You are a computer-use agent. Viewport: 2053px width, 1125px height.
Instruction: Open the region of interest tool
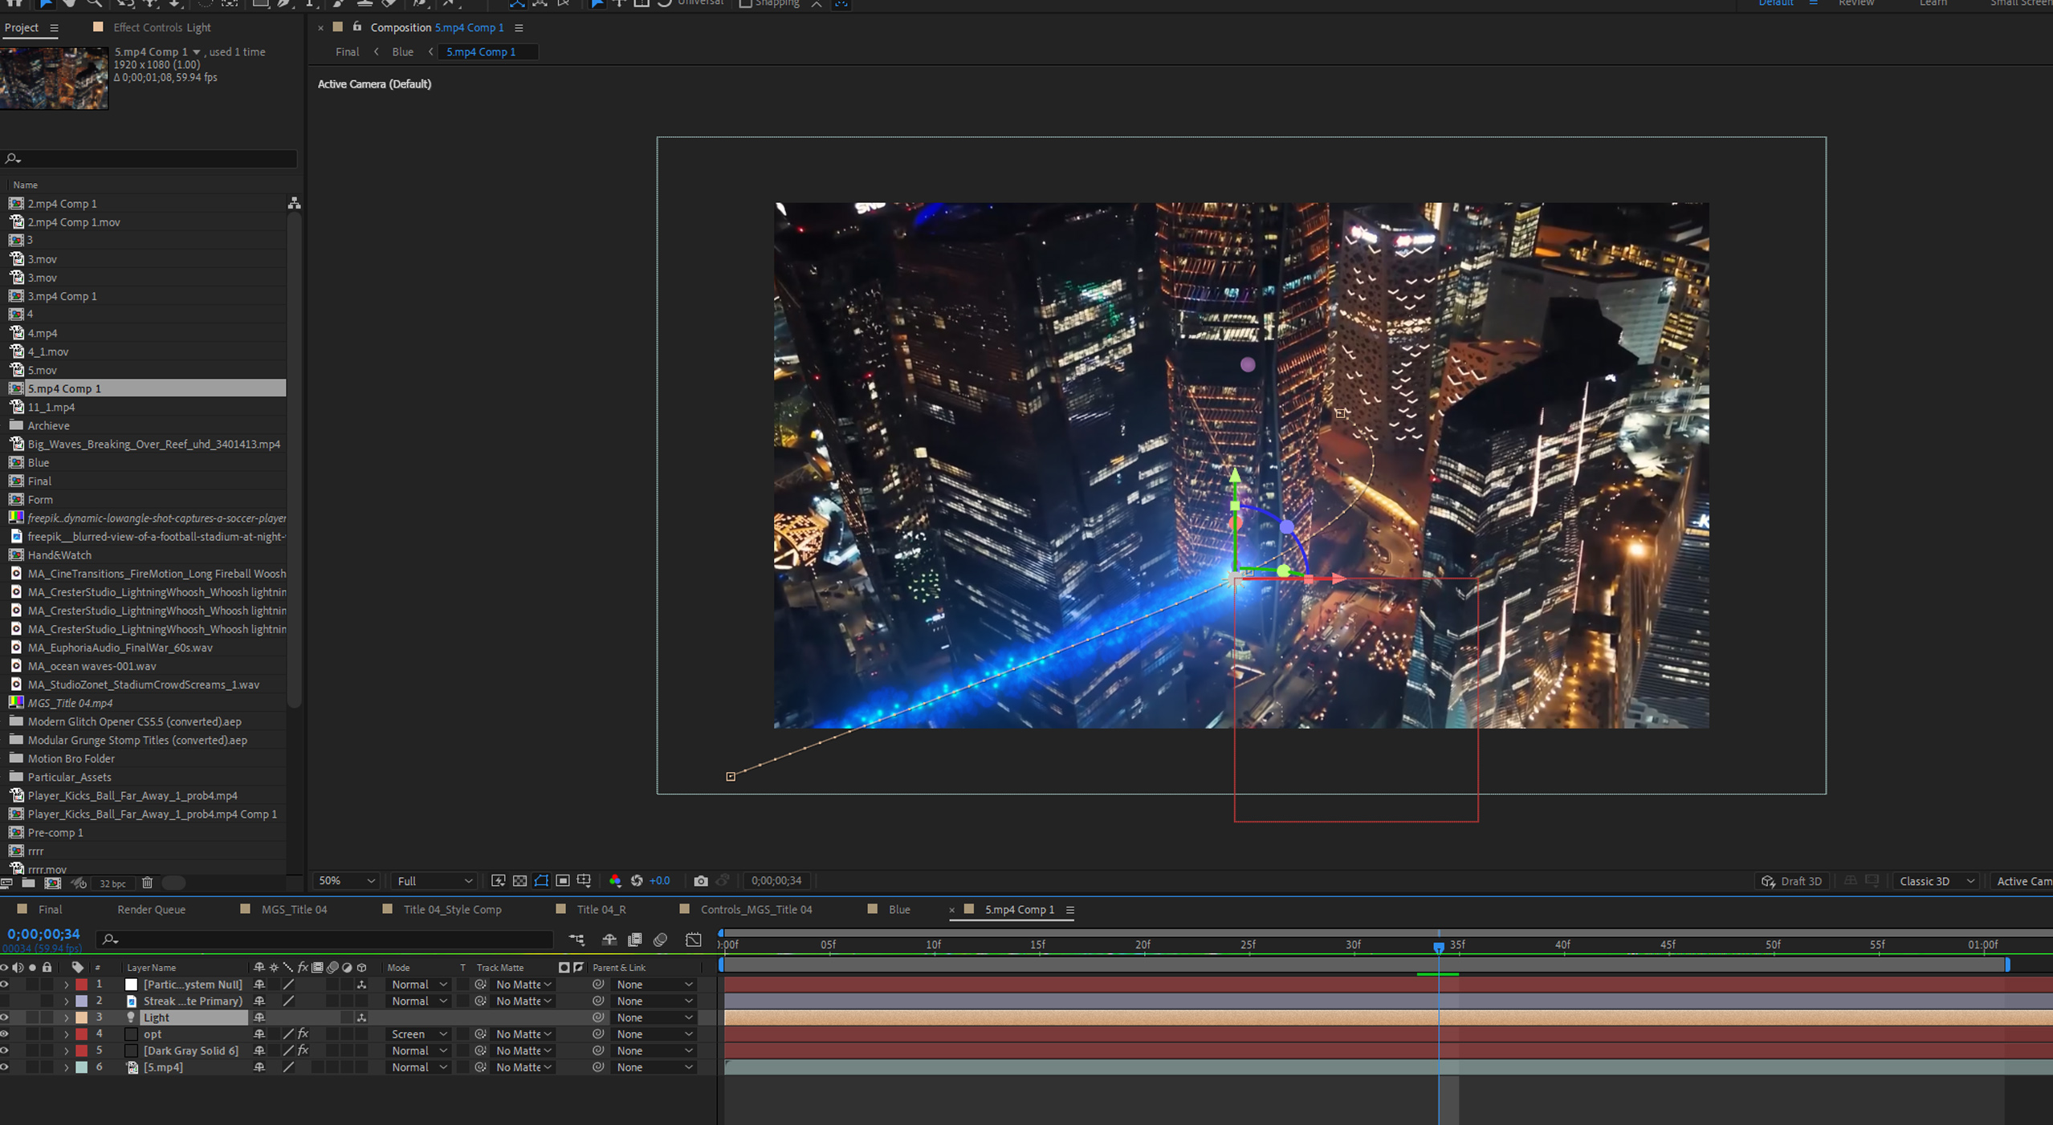[563, 880]
